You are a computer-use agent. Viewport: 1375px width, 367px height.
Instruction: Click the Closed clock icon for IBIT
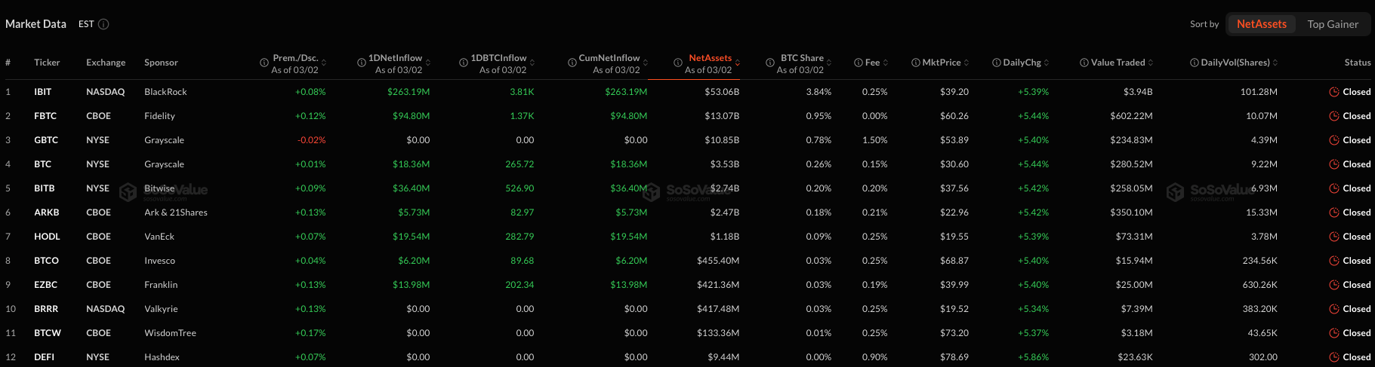click(1334, 92)
